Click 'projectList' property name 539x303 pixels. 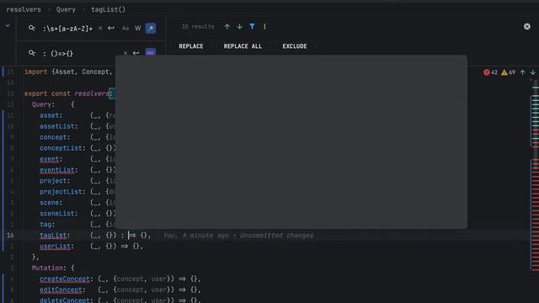[61, 192]
